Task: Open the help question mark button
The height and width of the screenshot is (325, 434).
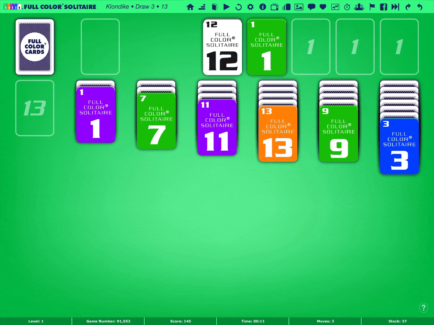Action: tap(424, 308)
